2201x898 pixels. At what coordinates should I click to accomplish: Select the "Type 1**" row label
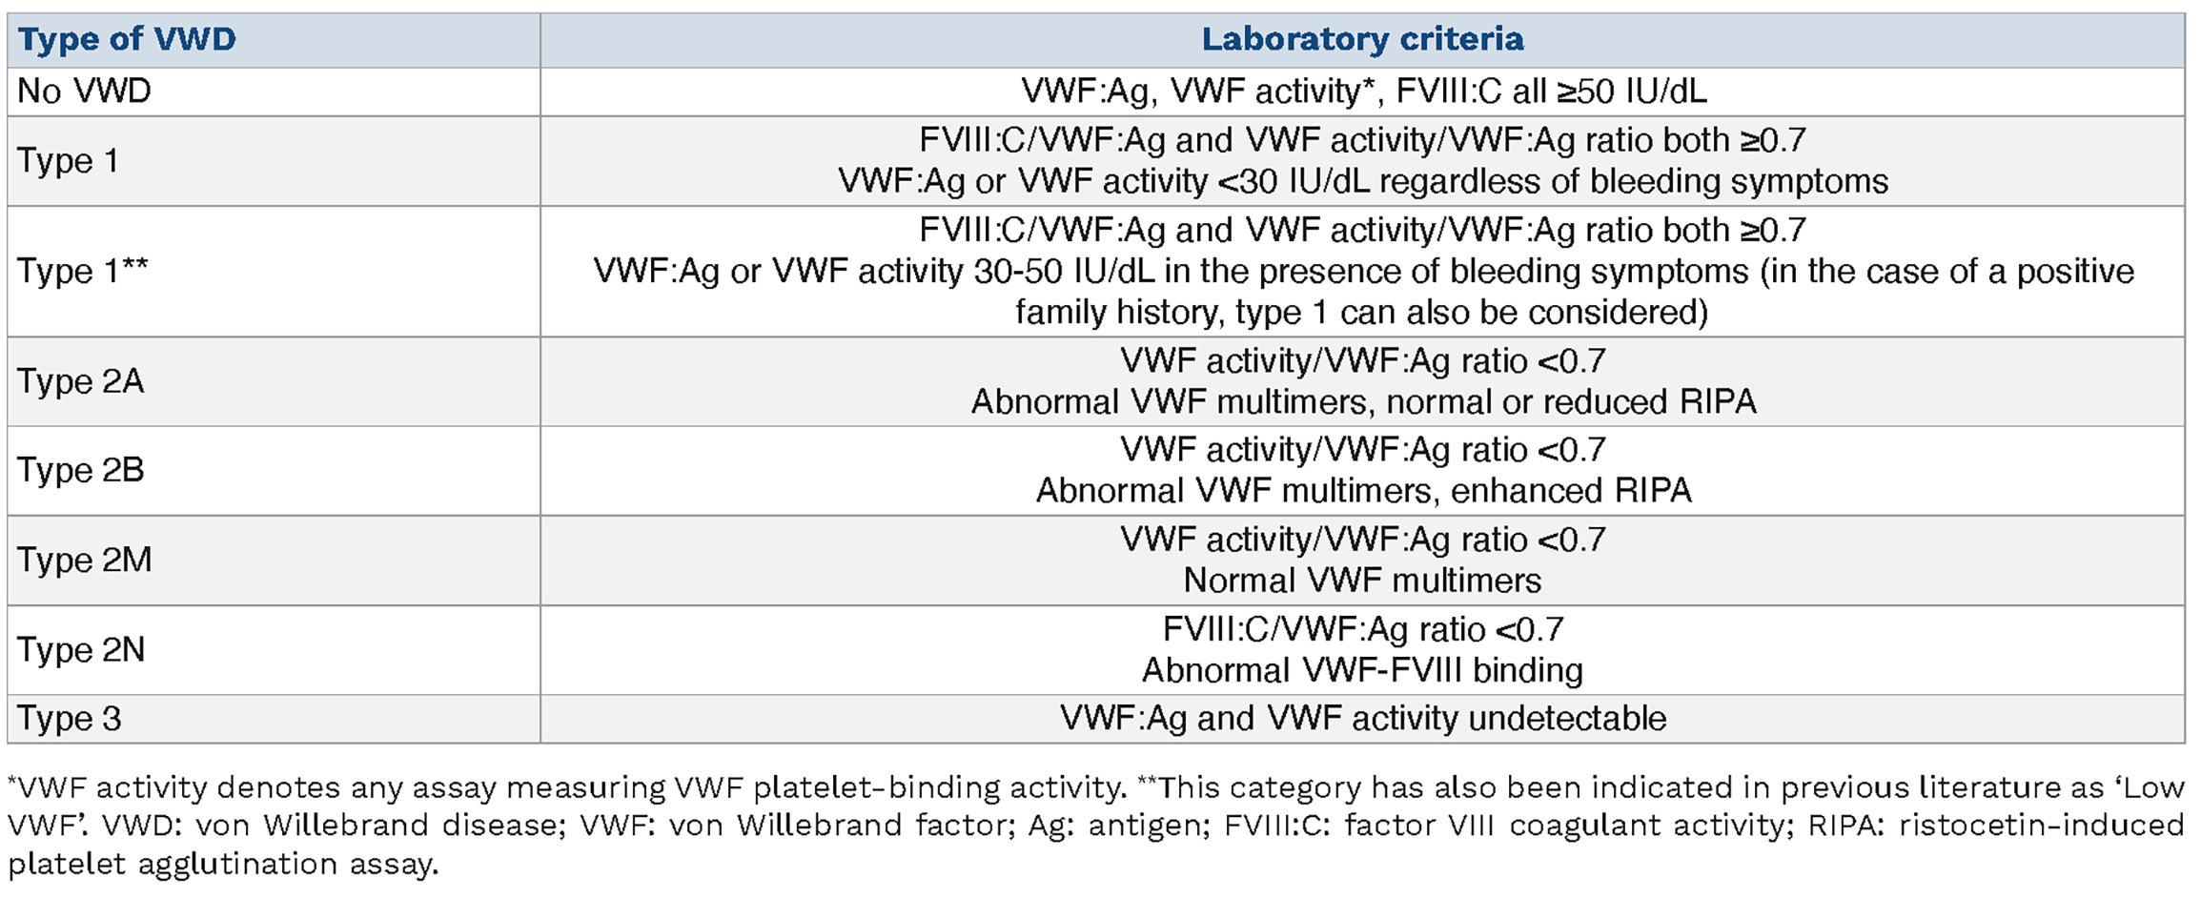(x=82, y=271)
